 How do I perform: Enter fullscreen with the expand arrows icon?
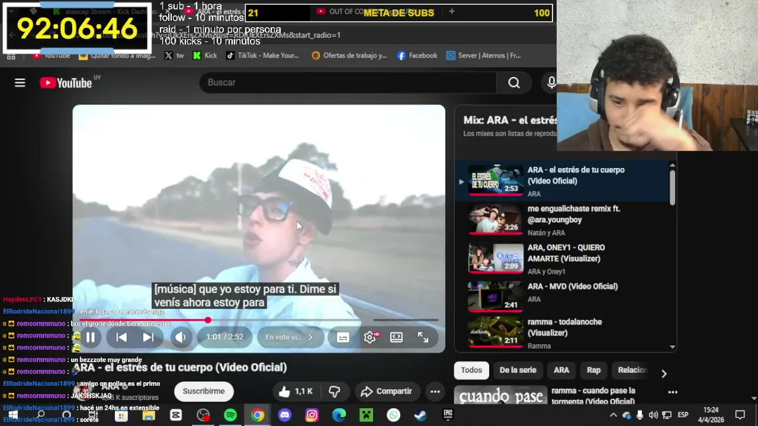click(x=423, y=337)
